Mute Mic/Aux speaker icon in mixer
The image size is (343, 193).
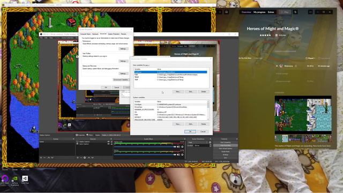tap(178, 155)
